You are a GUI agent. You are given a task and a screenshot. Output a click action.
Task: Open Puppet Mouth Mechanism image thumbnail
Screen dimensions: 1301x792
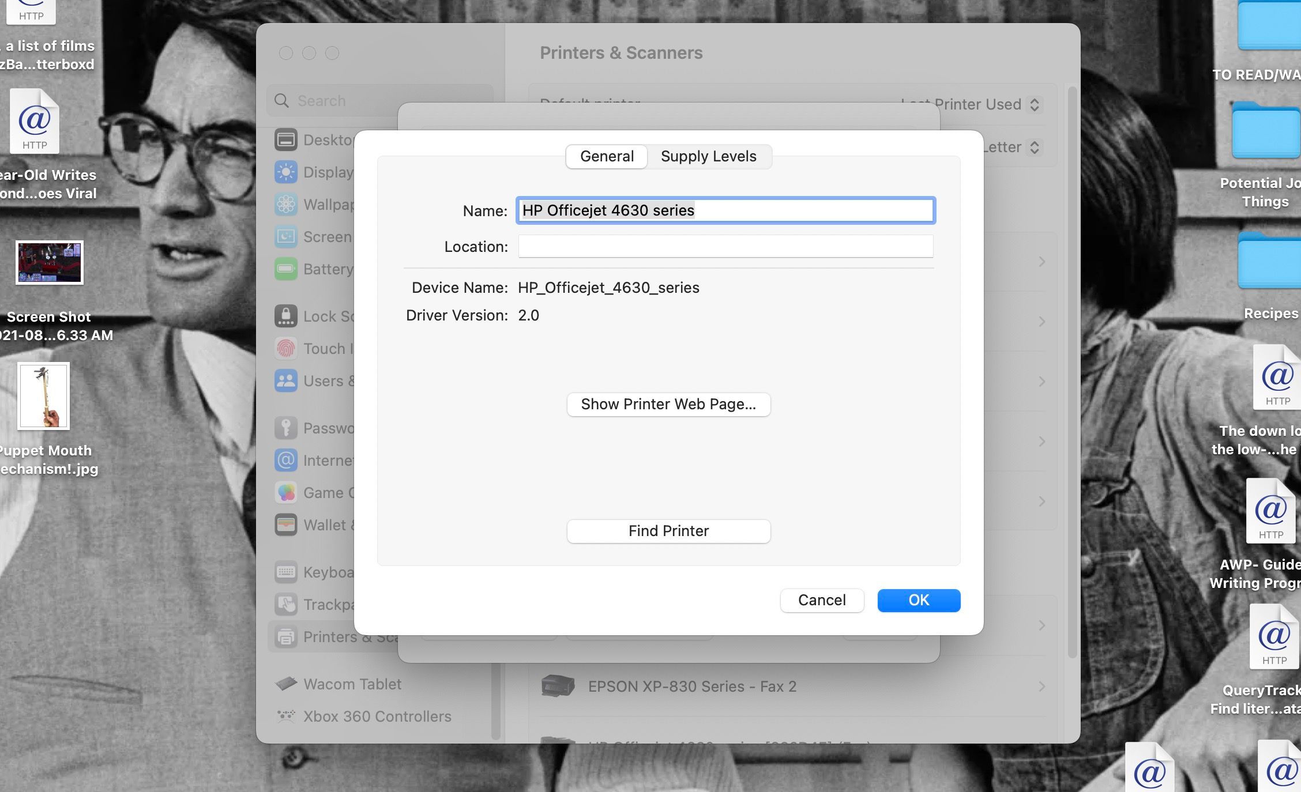coord(44,396)
